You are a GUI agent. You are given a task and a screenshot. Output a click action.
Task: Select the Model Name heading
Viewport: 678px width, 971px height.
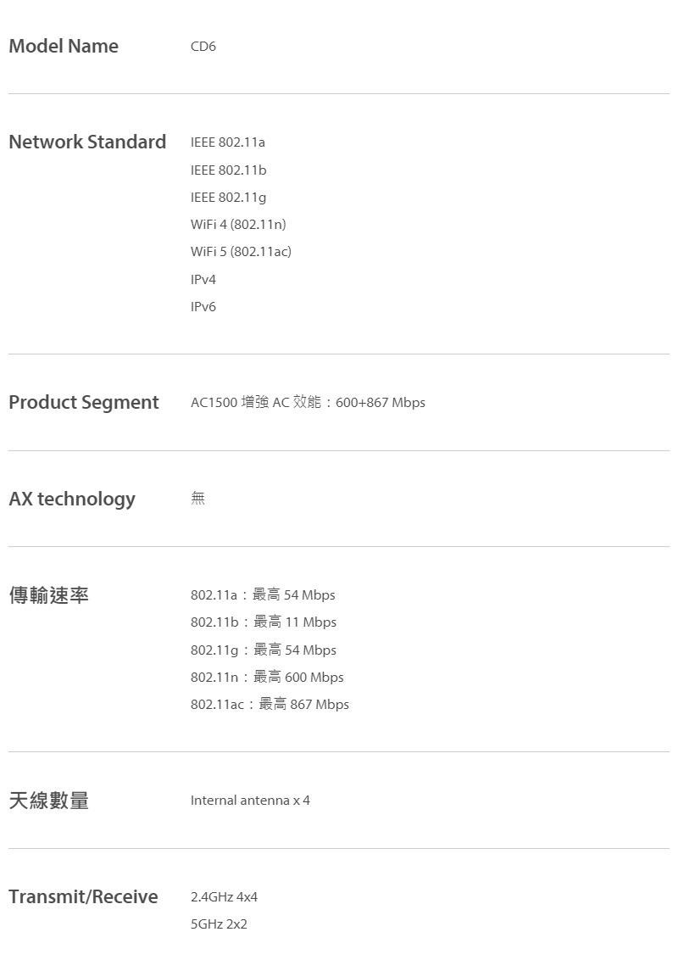(63, 46)
